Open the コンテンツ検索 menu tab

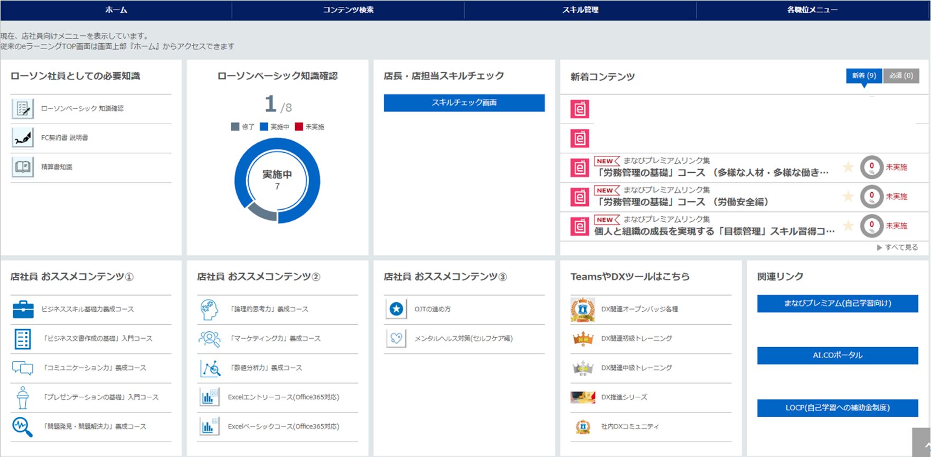tap(348, 10)
